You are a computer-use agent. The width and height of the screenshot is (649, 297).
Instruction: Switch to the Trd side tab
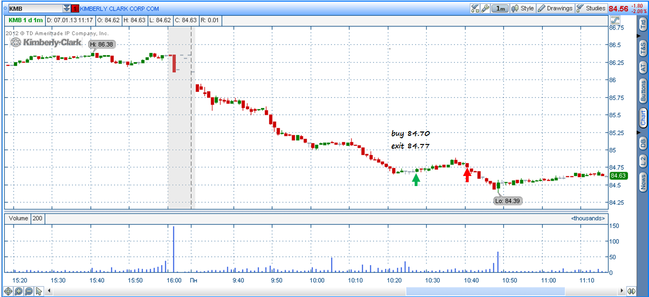click(643, 24)
